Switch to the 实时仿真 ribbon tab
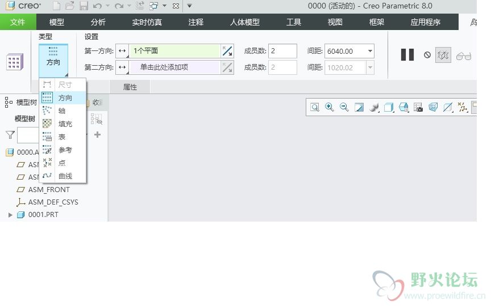491x306 pixels. pos(147,22)
